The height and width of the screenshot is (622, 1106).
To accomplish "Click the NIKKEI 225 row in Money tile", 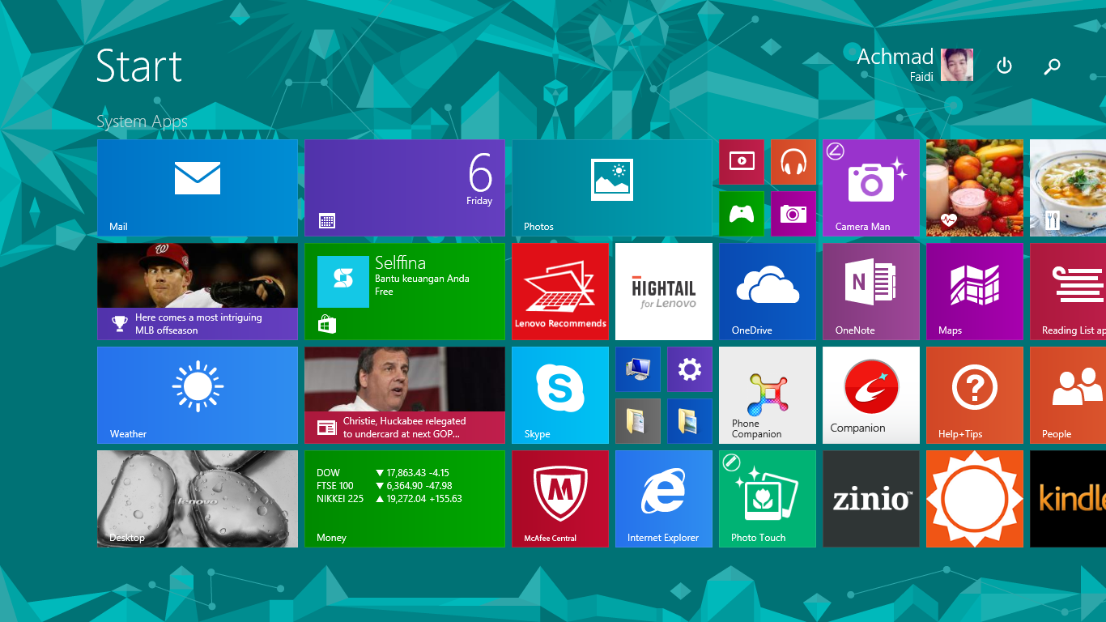I will point(389,499).
